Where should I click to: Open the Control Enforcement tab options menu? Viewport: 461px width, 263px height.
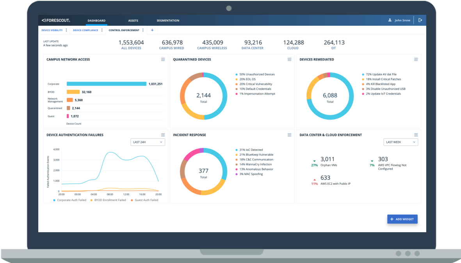pyautogui.click(x=143, y=30)
